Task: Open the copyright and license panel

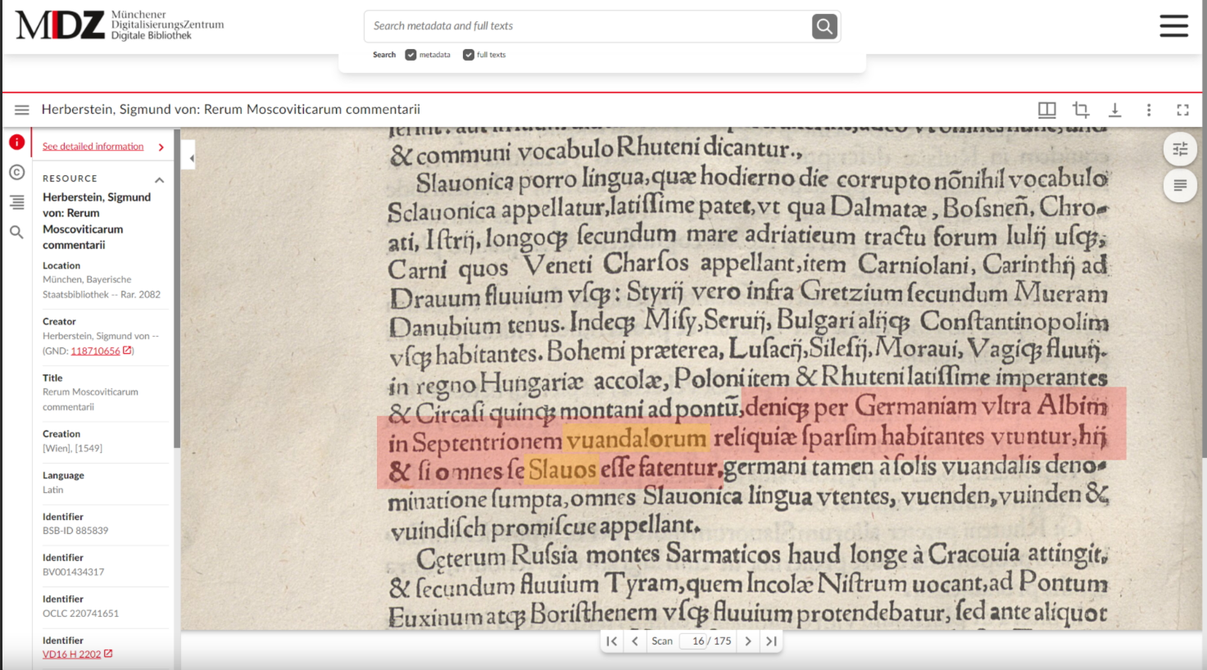Action: (x=16, y=172)
